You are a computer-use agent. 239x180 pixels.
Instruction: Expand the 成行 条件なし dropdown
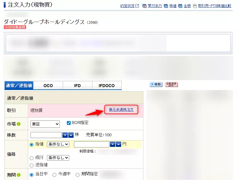[x=58, y=158]
